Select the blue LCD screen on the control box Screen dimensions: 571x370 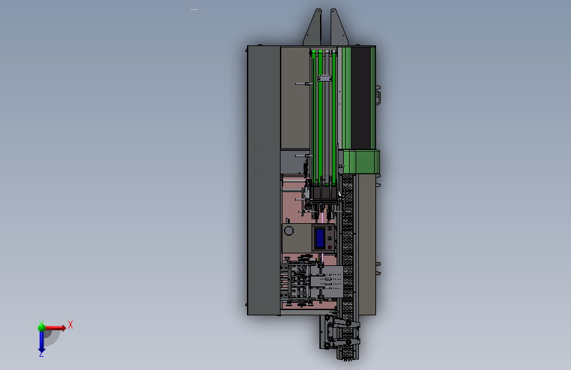pyautogui.click(x=321, y=238)
